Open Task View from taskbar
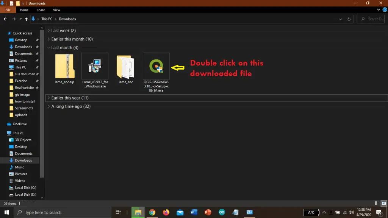The height and width of the screenshot is (218, 388). (118, 212)
